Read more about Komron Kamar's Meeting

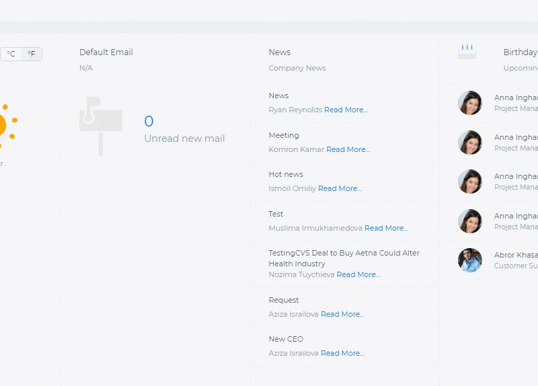point(348,149)
